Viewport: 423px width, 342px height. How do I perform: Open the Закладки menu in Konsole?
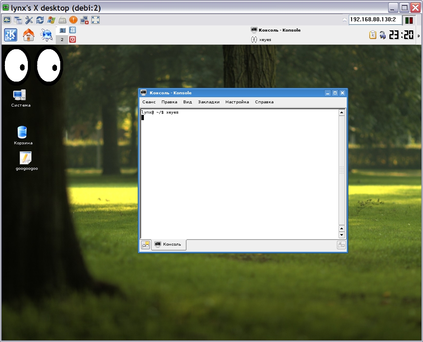209,102
